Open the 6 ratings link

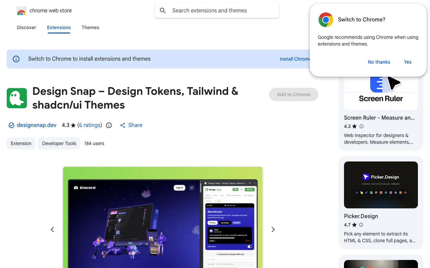point(90,125)
